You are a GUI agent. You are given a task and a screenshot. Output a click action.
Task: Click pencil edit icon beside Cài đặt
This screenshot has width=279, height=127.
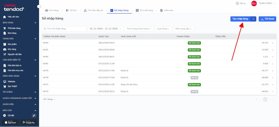click(x=34, y=116)
